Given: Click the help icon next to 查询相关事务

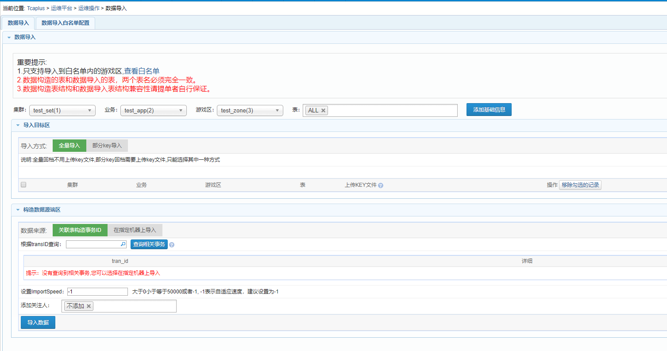Looking at the screenshot, I should coord(172,245).
